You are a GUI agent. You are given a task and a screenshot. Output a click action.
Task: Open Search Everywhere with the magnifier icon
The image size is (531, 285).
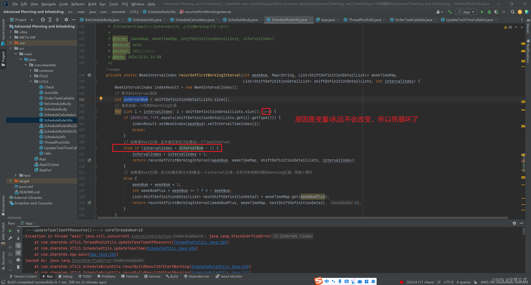[512, 12]
